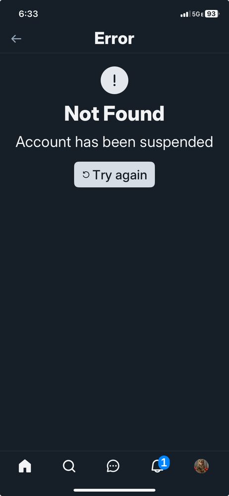Tap the back arrow in header
The width and height of the screenshot is (229, 496).
coord(16,39)
